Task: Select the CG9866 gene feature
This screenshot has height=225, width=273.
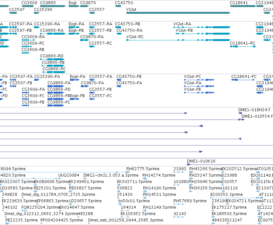Action: (53, 6)
